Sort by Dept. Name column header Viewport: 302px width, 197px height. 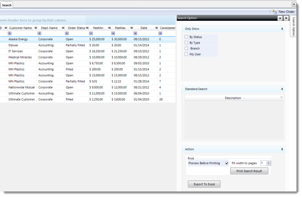click(x=49, y=28)
